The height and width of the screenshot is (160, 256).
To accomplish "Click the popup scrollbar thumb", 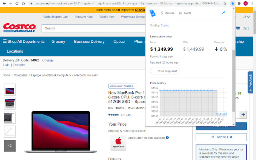I will pos(234,81).
